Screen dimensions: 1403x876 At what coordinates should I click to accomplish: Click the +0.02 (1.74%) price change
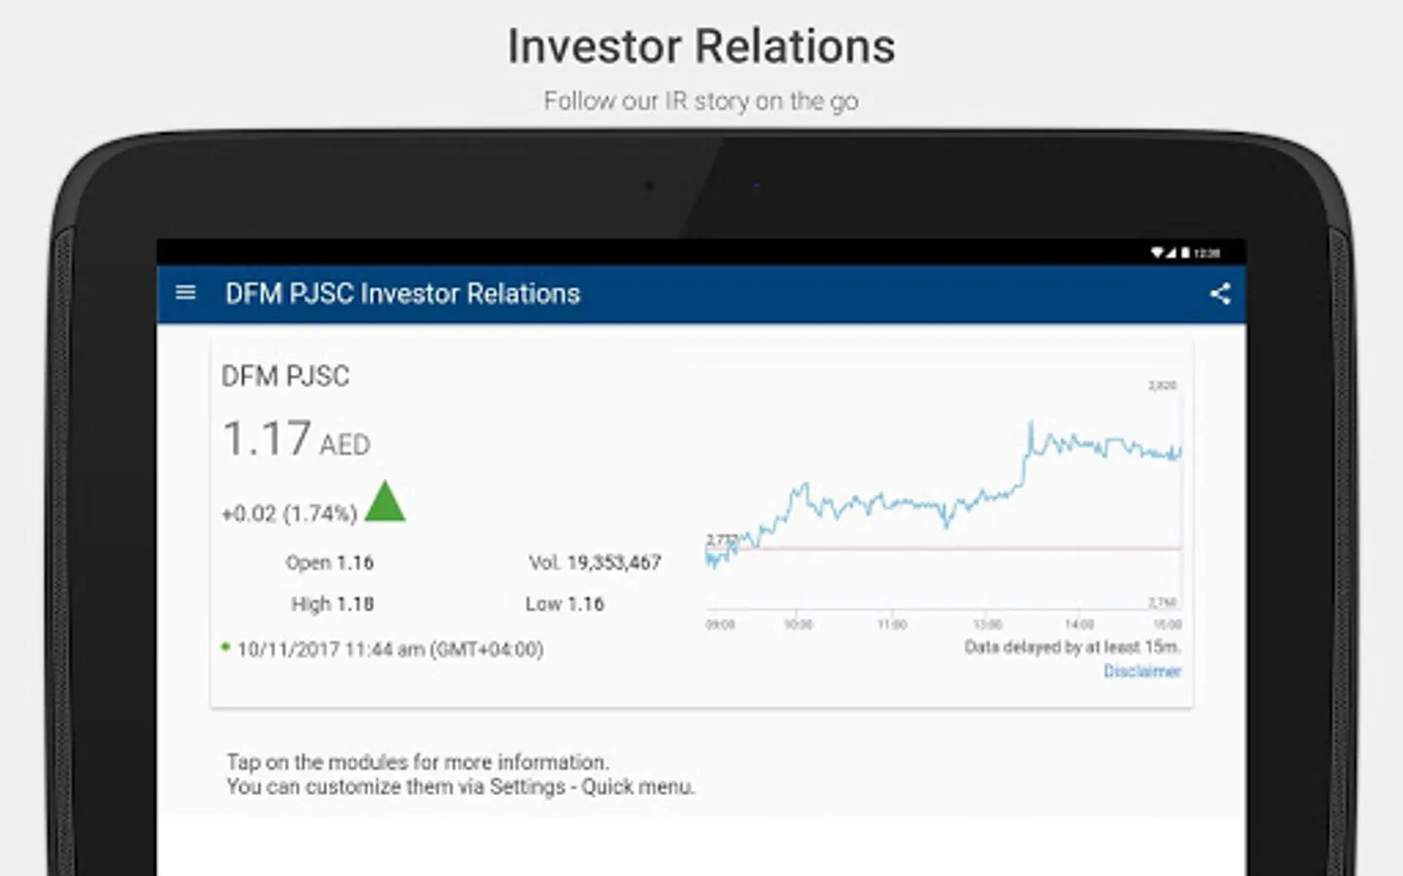(x=289, y=514)
